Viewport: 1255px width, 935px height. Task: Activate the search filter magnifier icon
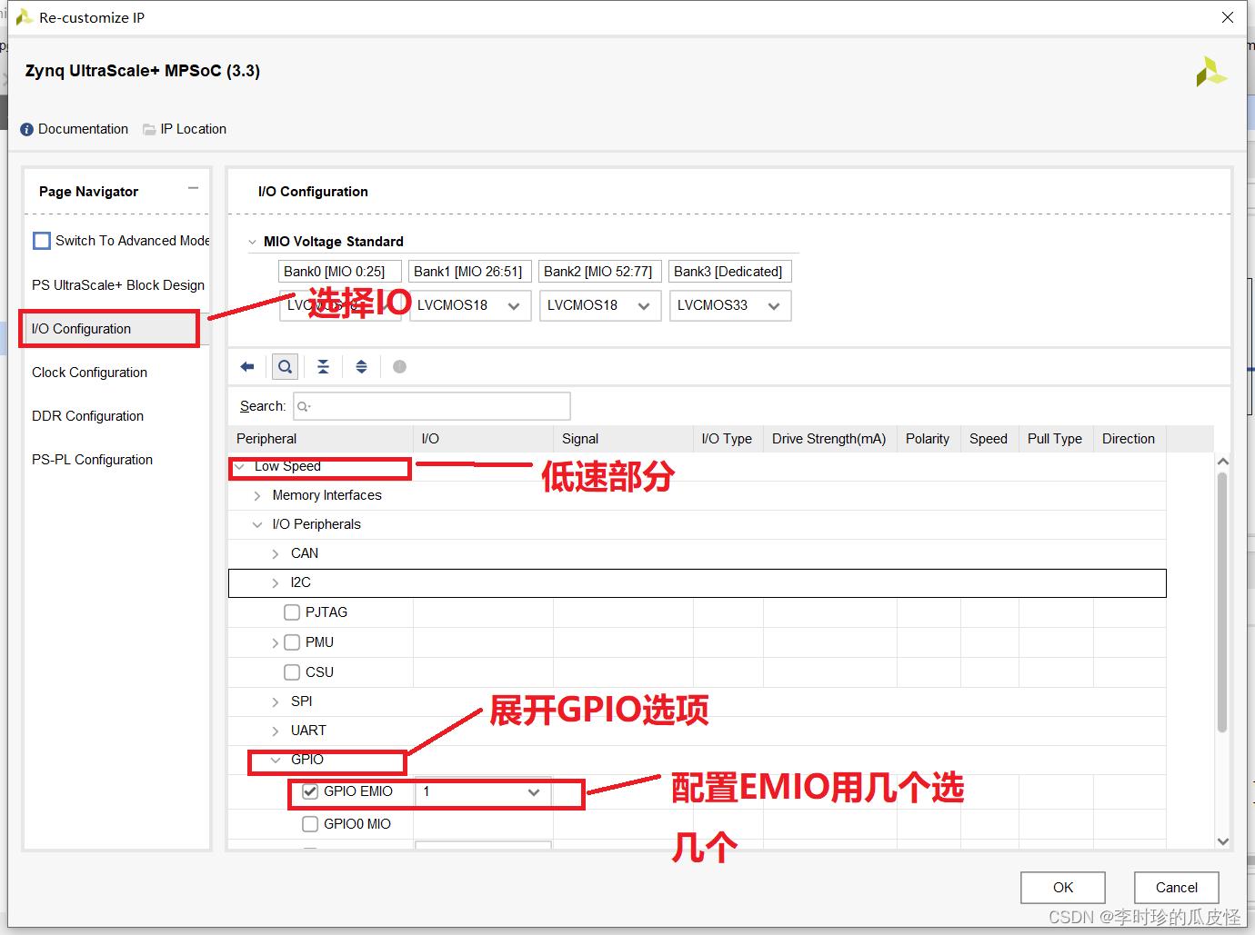[285, 366]
